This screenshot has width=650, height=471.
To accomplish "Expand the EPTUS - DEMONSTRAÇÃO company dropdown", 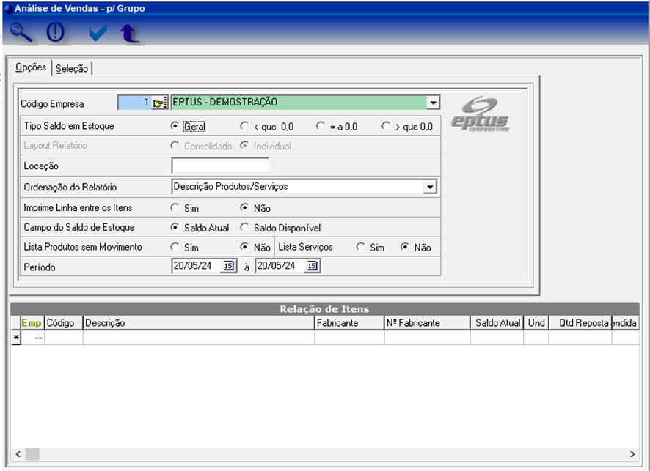I will (433, 103).
